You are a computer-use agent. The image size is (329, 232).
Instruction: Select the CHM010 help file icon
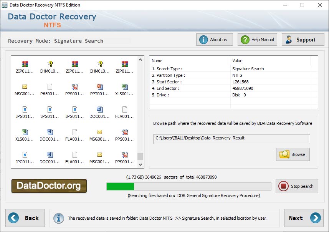pyautogui.click(x=49, y=65)
